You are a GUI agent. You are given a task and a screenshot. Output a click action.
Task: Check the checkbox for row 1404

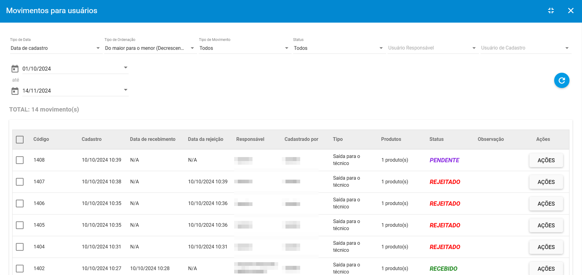(20, 247)
